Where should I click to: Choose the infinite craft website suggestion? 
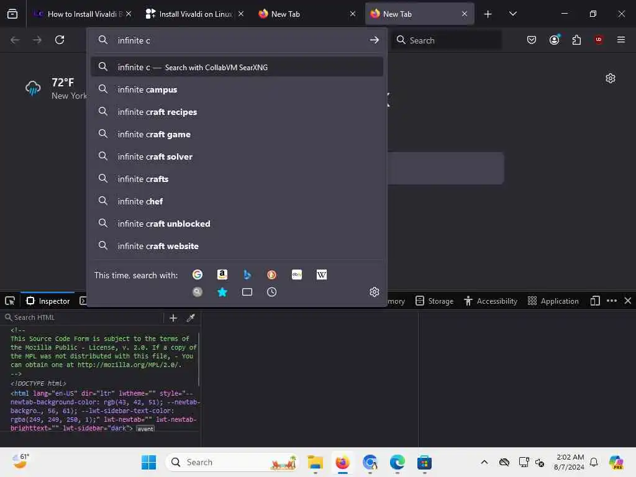tap(237, 246)
